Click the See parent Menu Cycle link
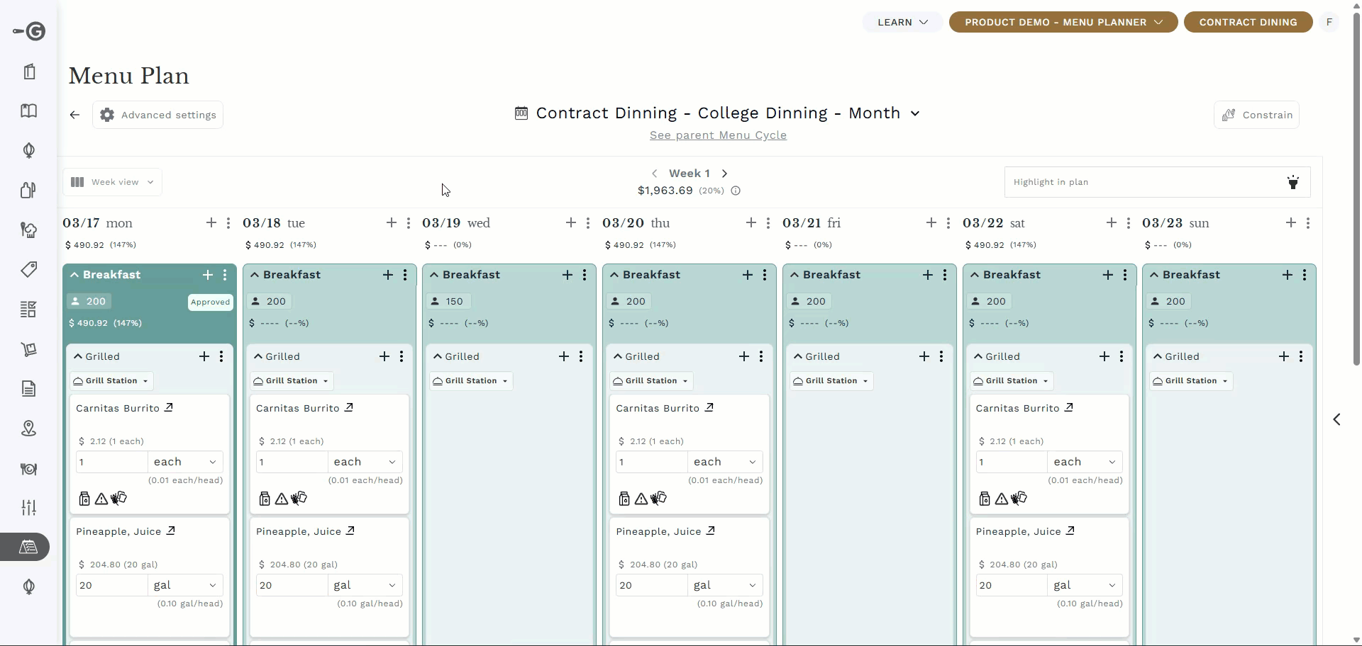 point(718,135)
